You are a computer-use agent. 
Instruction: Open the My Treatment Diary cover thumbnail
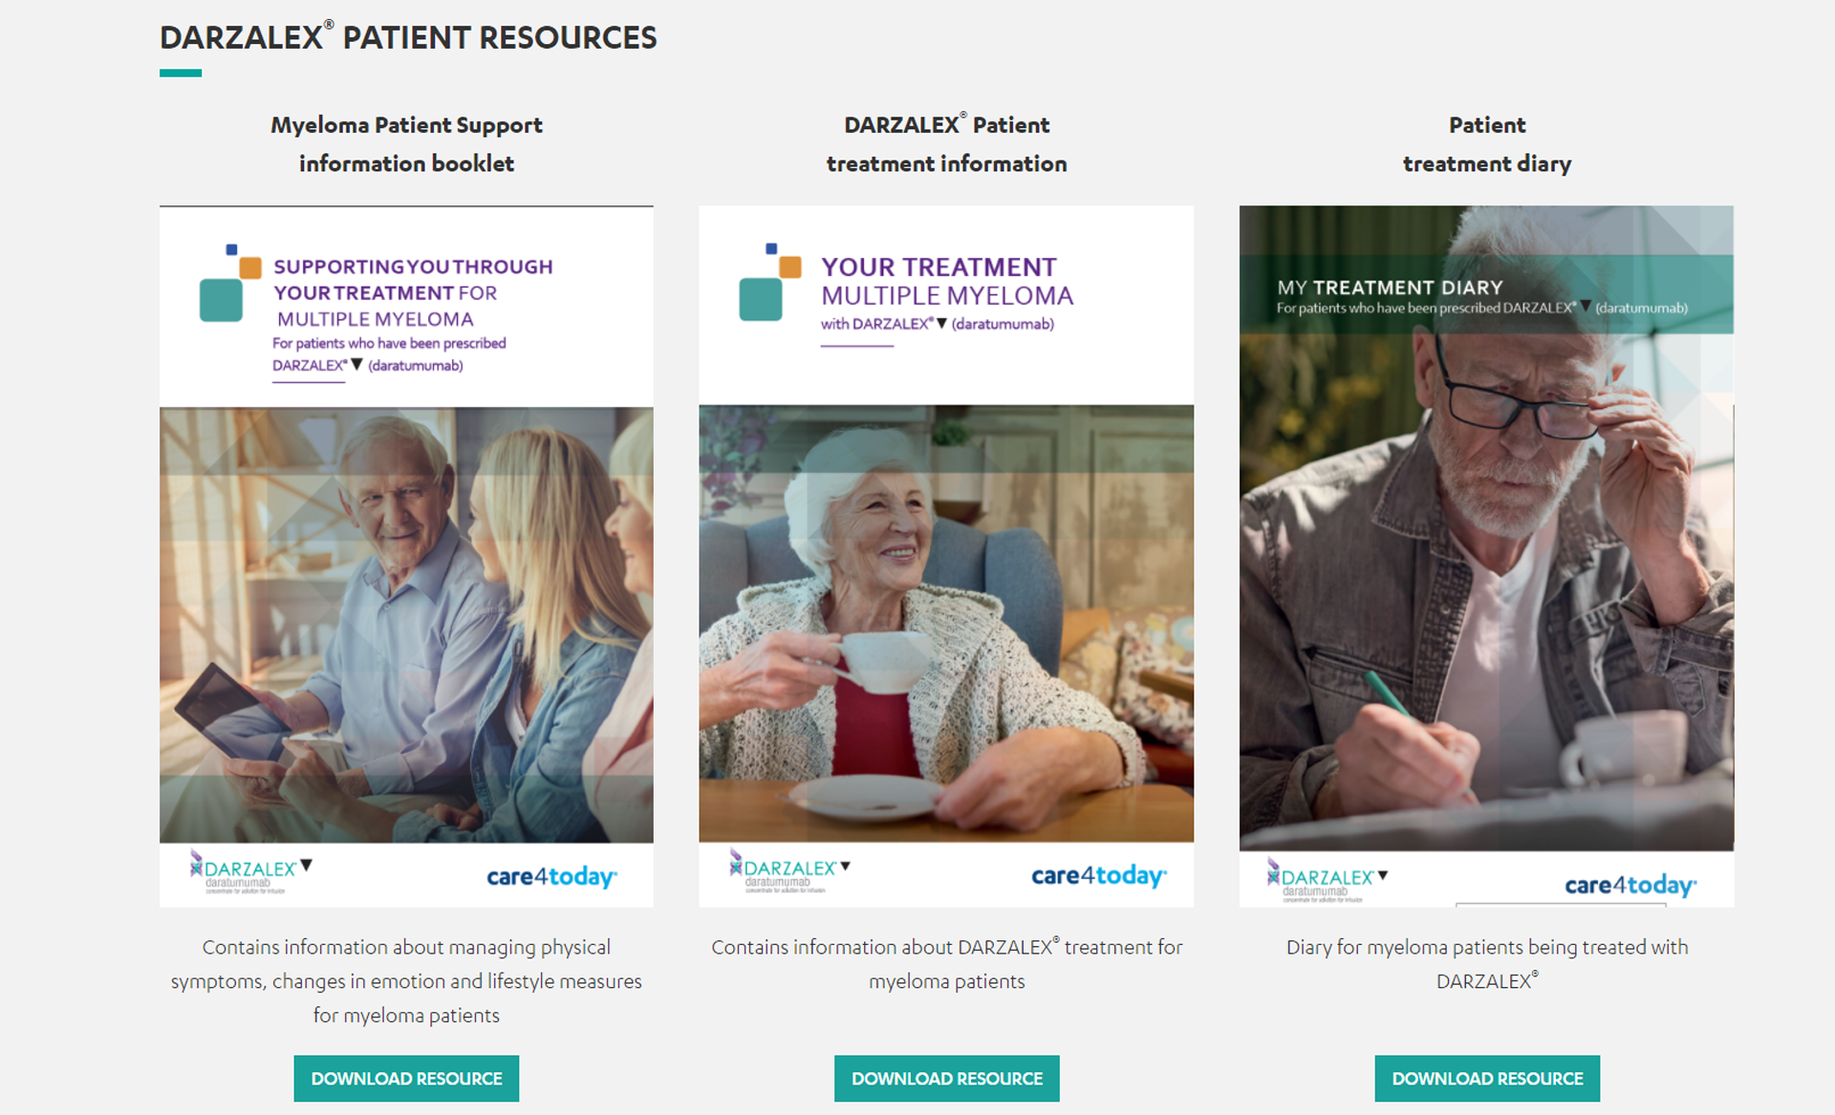pyautogui.click(x=1486, y=556)
